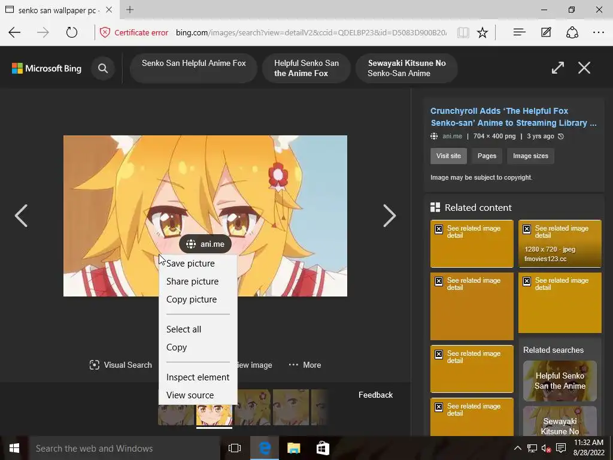Open the Make a Web Note icon
This screenshot has height=460, width=613.
click(x=546, y=32)
